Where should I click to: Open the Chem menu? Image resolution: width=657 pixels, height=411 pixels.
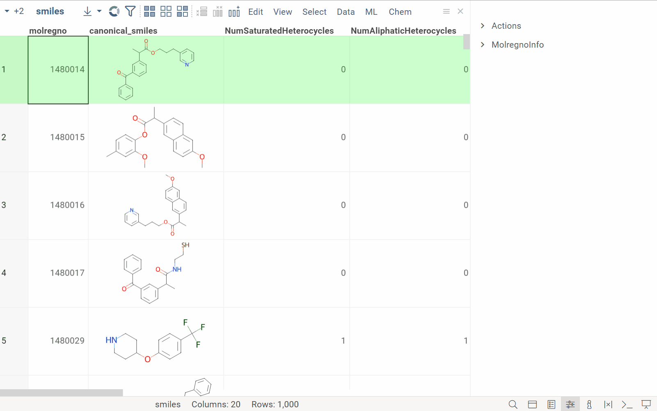tap(400, 12)
